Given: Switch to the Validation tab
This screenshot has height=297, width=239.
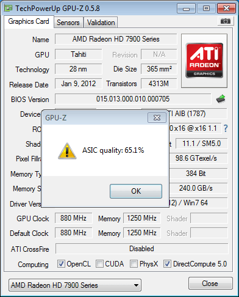Looking at the screenshot, I should (x=101, y=23).
